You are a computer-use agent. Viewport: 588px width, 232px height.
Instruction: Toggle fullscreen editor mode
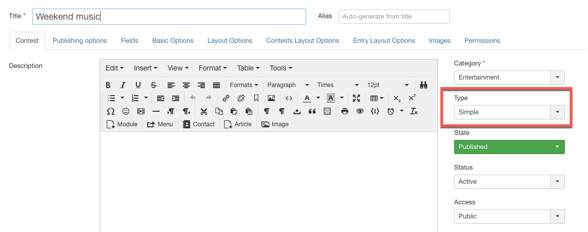(x=356, y=98)
